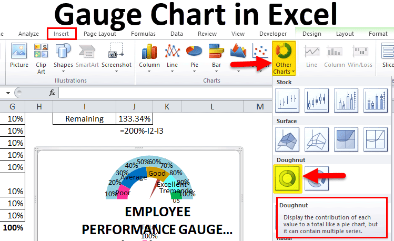
Task: Switch to the Data tab
Action: coord(177,34)
